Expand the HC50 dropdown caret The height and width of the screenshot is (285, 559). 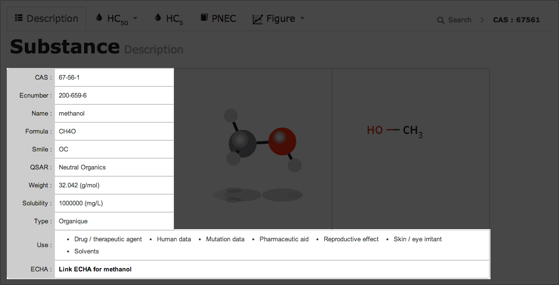pyautogui.click(x=135, y=18)
